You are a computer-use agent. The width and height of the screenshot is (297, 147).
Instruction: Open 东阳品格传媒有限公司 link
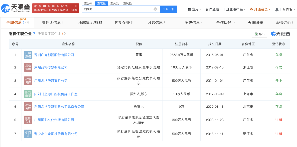point(51,67)
